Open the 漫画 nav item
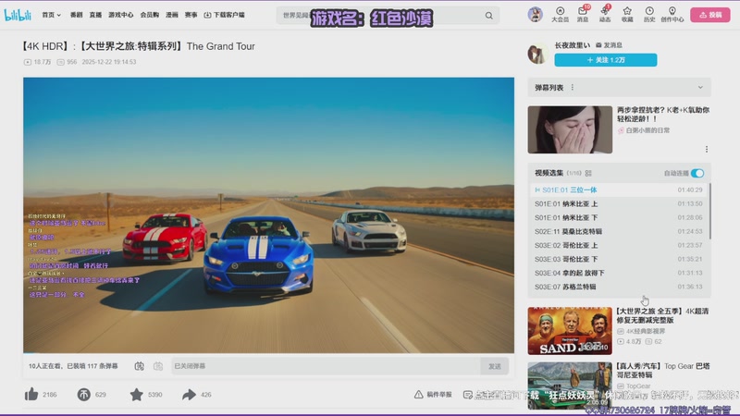The image size is (740, 416). [x=172, y=15]
